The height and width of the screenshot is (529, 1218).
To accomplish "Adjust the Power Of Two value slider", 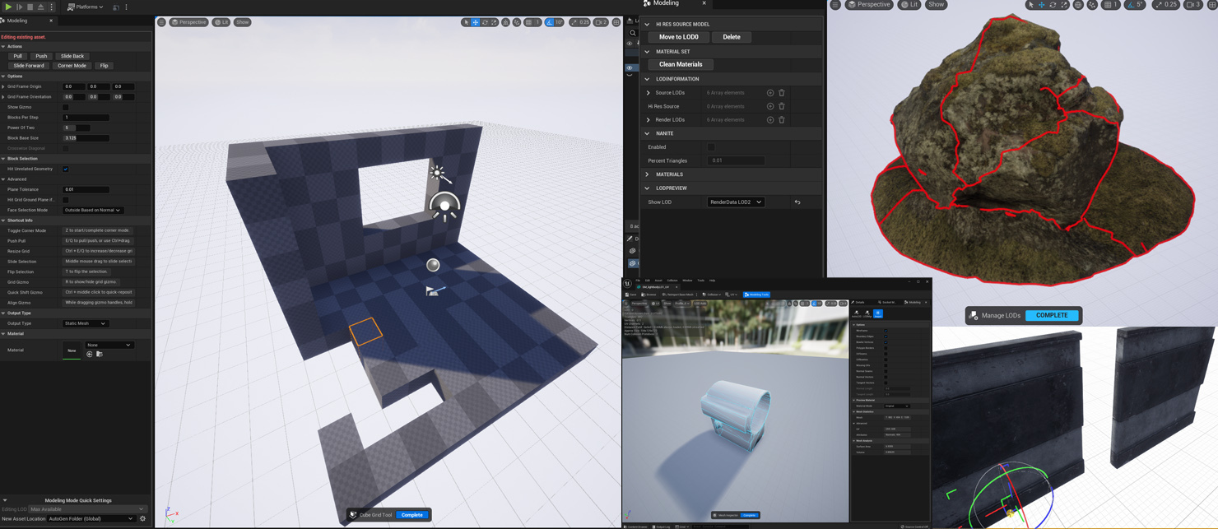I will pos(77,128).
